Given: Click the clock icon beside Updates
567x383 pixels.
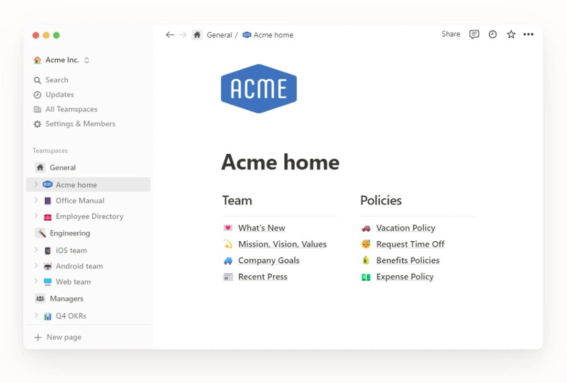Looking at the screenshot, I should tap(38, 95).
